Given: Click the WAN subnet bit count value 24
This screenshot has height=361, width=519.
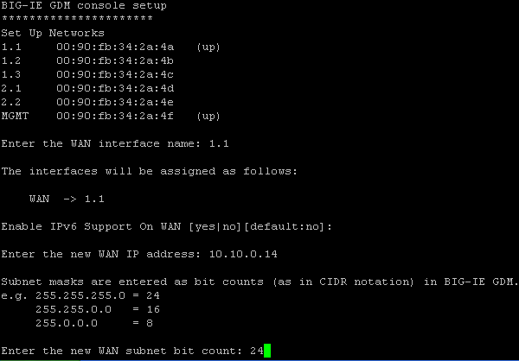Looking at the screenshot, I should [x=257, y=351].
